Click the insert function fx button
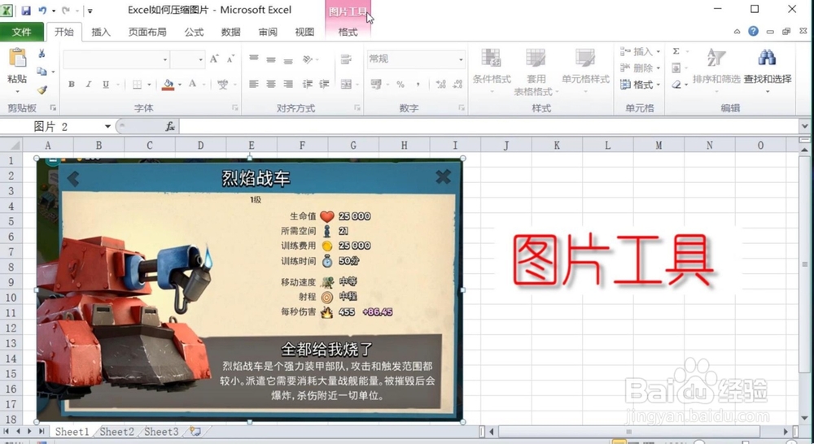This screenshot has width=814, height=444. [x=170, y=127]
